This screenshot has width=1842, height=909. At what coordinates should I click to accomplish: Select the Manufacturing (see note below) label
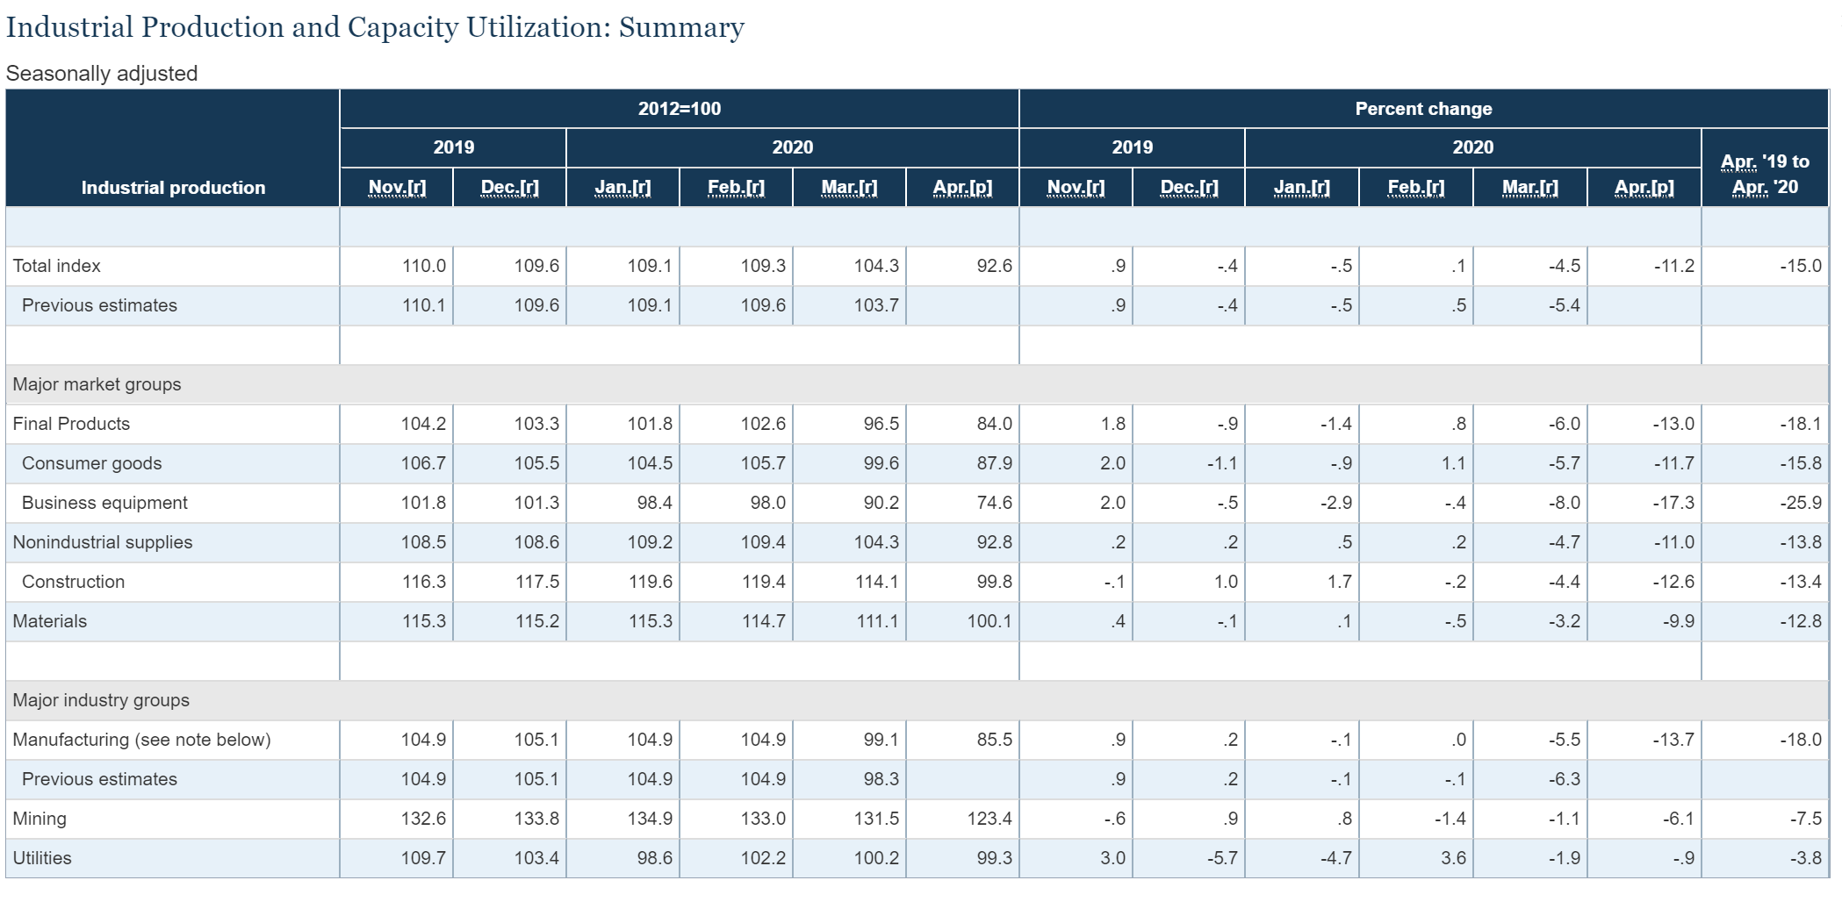pyautogui.click(x=141, y=740)
